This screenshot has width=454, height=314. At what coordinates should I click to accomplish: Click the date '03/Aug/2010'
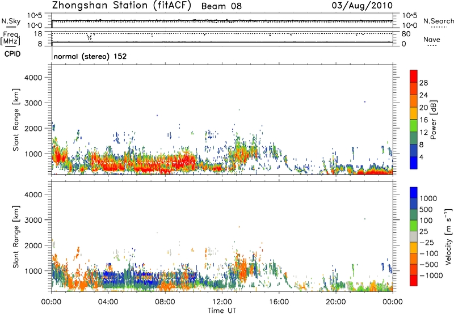point(362,6)
